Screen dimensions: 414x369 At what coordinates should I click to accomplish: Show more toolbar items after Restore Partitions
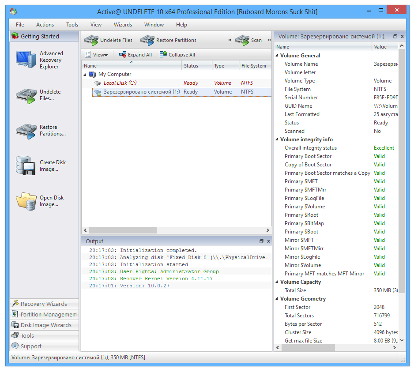coord(230,40)
